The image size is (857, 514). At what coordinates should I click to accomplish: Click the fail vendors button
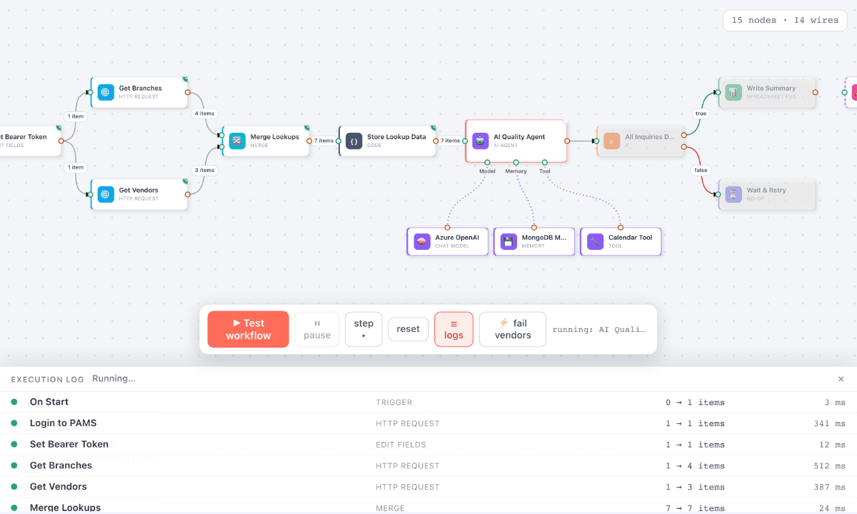513,329
